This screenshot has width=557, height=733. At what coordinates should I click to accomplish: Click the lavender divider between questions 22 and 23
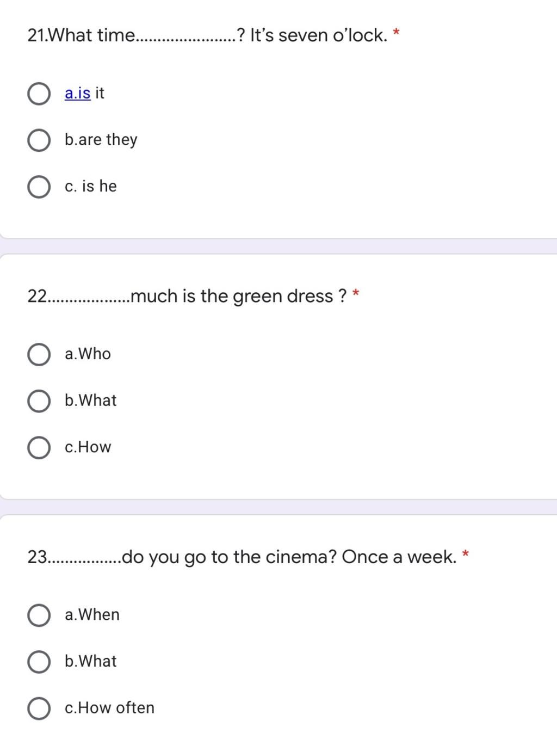click(x=278, y=507)
